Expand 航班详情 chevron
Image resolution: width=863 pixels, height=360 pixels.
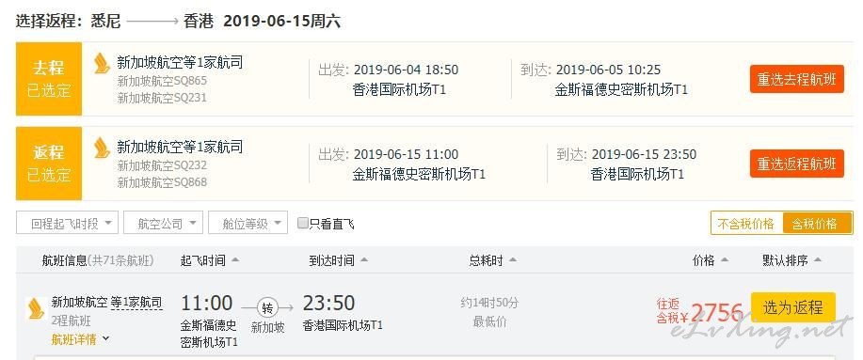tap(106, 339)
